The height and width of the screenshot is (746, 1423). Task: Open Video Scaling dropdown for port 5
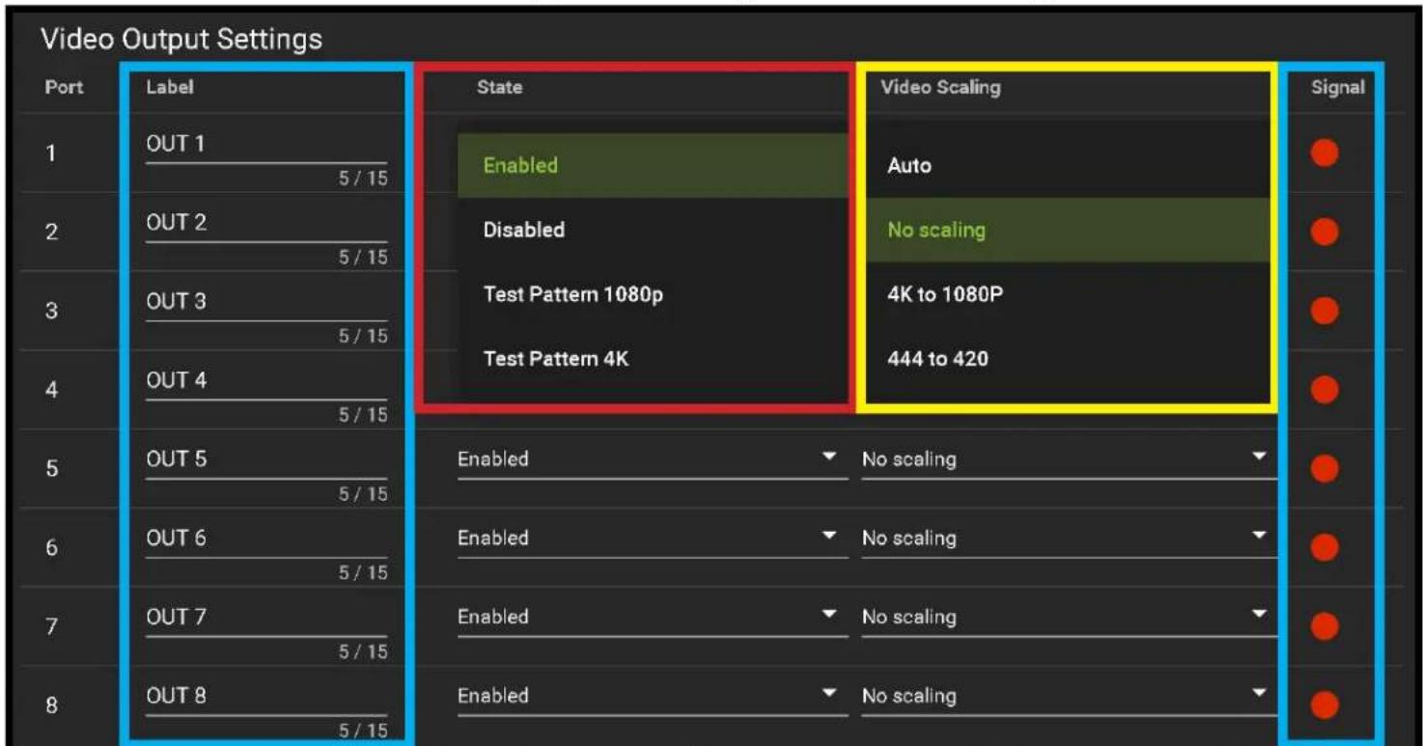point(1069,459)
